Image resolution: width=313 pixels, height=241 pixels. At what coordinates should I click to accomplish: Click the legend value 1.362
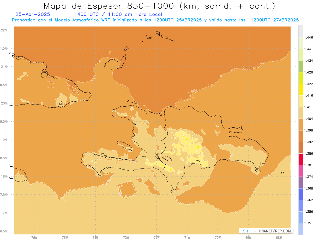[x=309, y=200]
